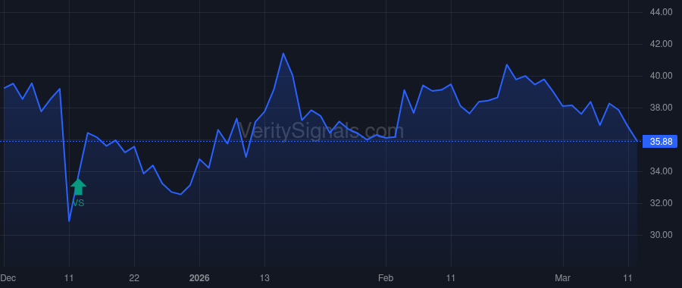Click the Mar date axis label
The height and width of the screenshot is (288, 682).
pos(563,278)
